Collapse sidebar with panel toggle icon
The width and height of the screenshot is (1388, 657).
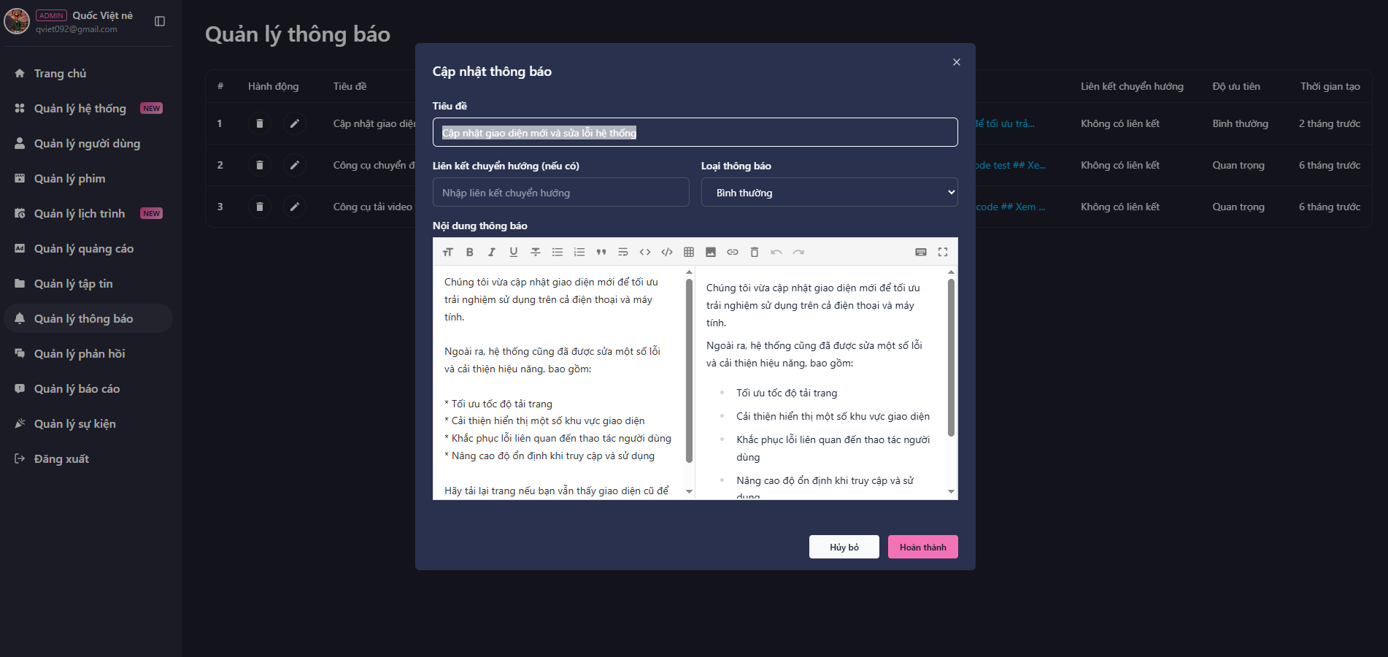tap(160, 21)
